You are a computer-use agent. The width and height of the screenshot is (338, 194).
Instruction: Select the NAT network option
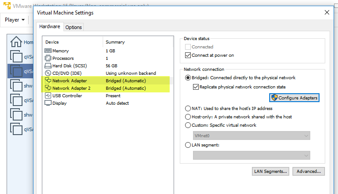click(x=188, y=108)
